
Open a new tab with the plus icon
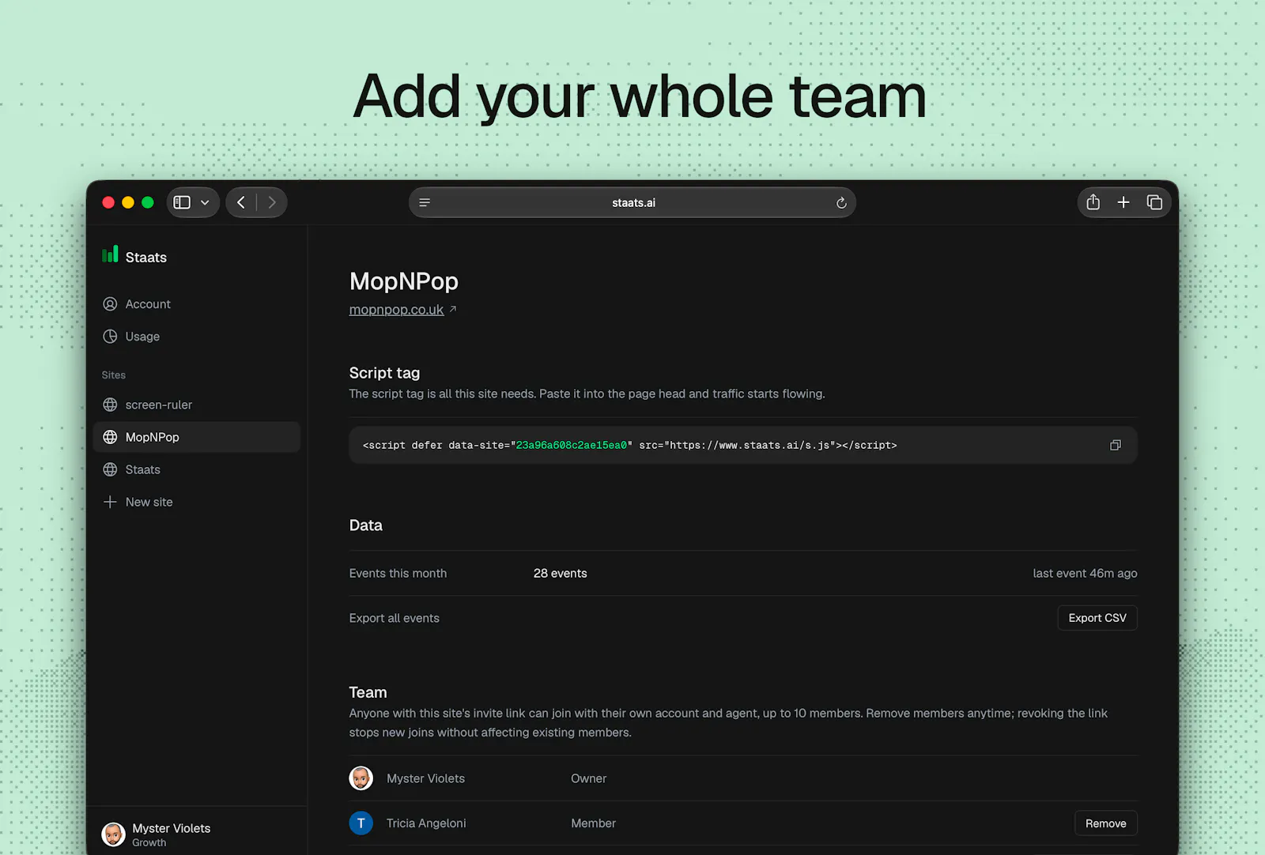pos(1123,202)
